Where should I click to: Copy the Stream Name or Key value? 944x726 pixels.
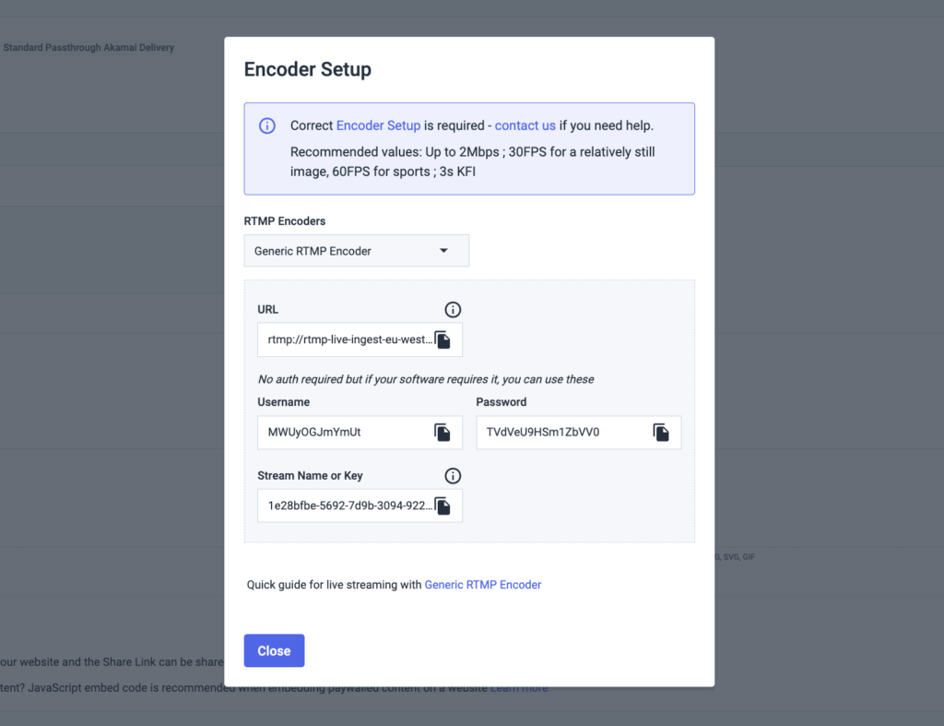(x=442, y=506)
